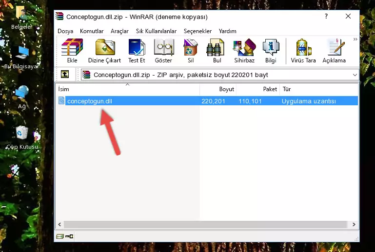Sort by the İsim column header
The image size is (375, 252).
click(x=128, y=89)
